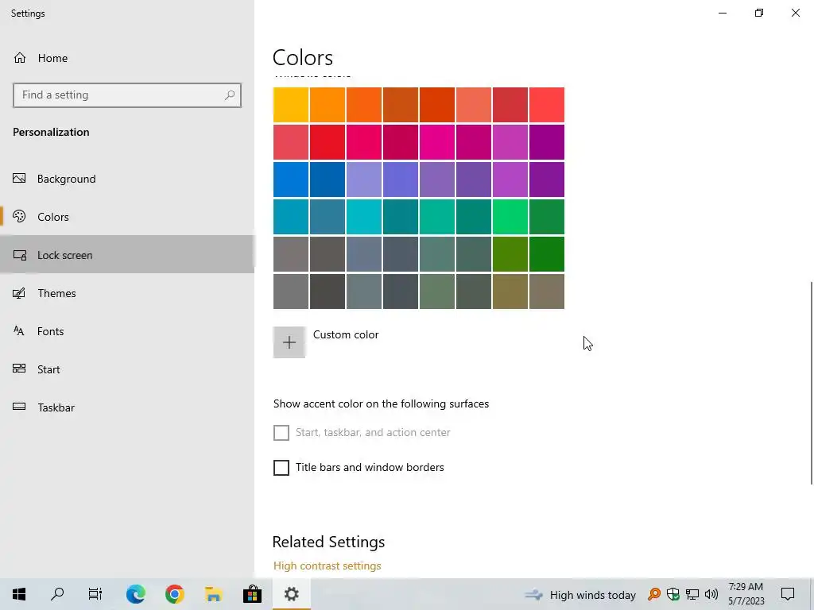Open File Explorer from the taskbar

[213, 594]
